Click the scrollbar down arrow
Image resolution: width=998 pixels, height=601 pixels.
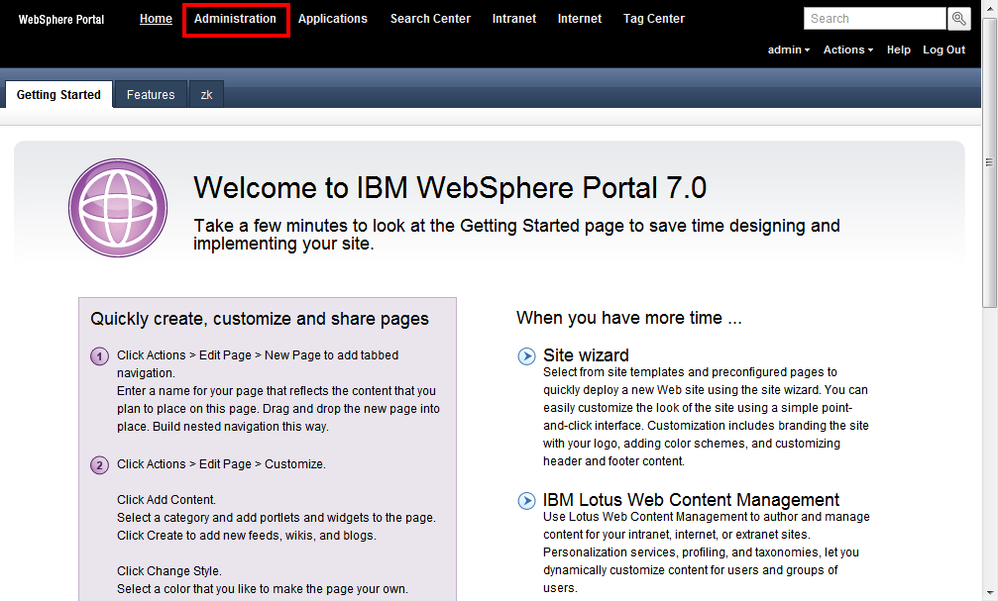click(x=990, y=594)
